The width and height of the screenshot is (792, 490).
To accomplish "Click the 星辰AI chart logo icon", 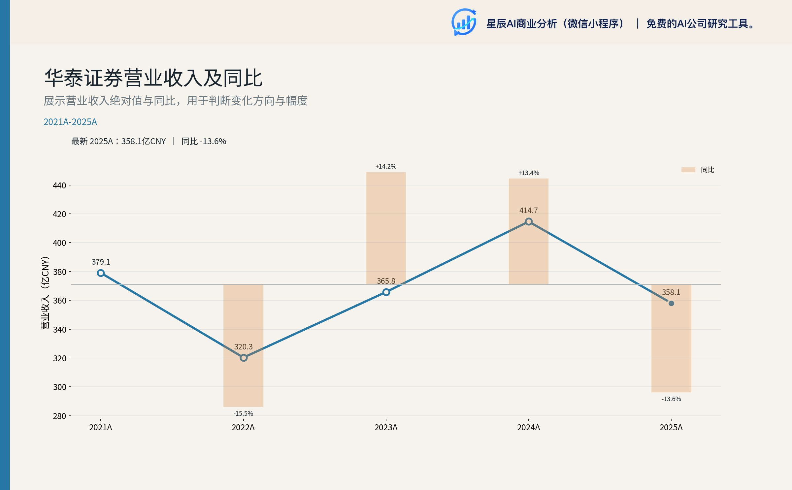I will tap(464, 22).
